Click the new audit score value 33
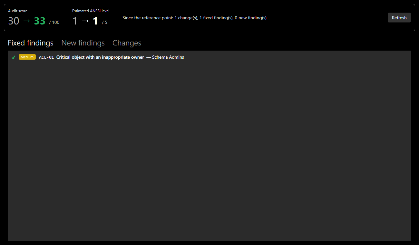419x245 pixels. pyautogui.click(x=40, y=21)
